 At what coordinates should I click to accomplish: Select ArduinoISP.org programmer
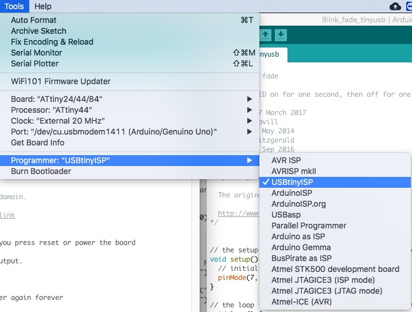click(335, 204)
